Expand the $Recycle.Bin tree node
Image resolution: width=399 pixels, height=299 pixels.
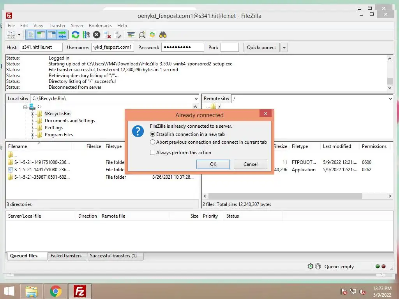(33, 114)
